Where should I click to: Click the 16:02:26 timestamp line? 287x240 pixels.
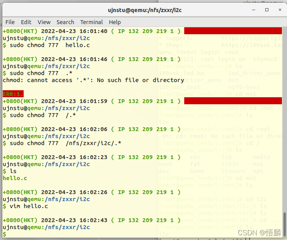click(92, 192)
